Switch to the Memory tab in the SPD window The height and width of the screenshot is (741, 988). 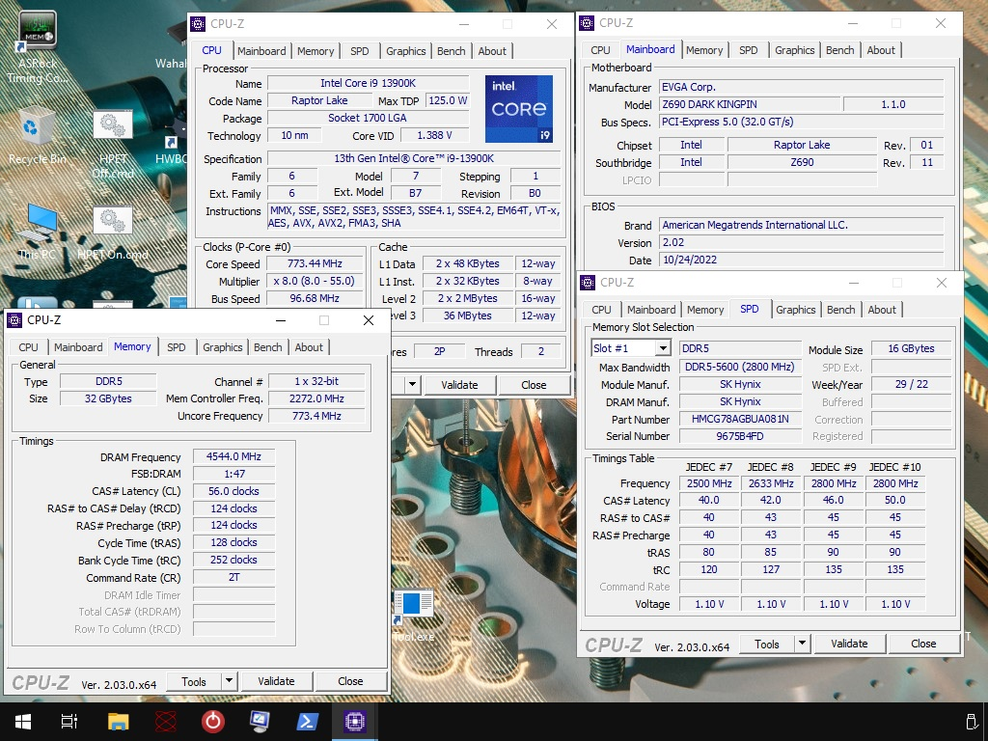705,310
